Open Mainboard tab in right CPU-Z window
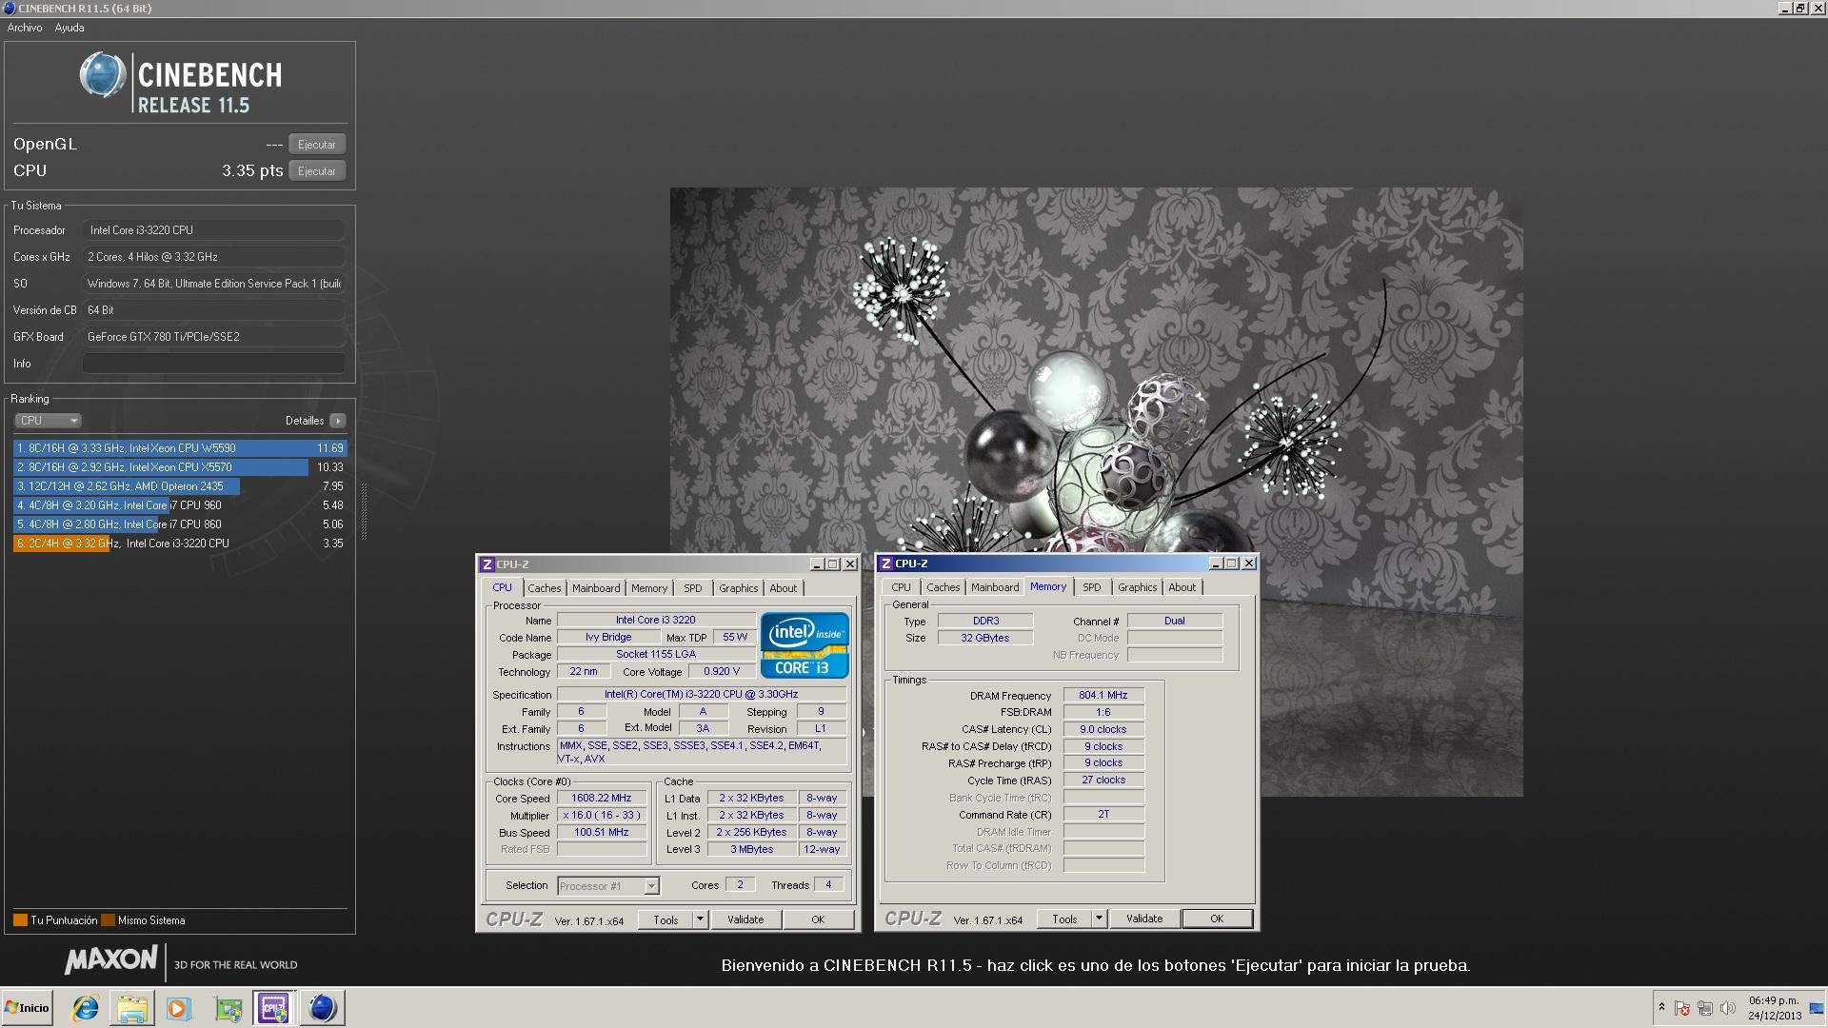Screen dimensions: 1828x1028 (995, 587)
